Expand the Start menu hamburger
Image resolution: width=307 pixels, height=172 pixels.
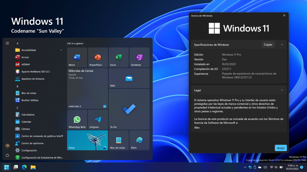pos(8,43)
